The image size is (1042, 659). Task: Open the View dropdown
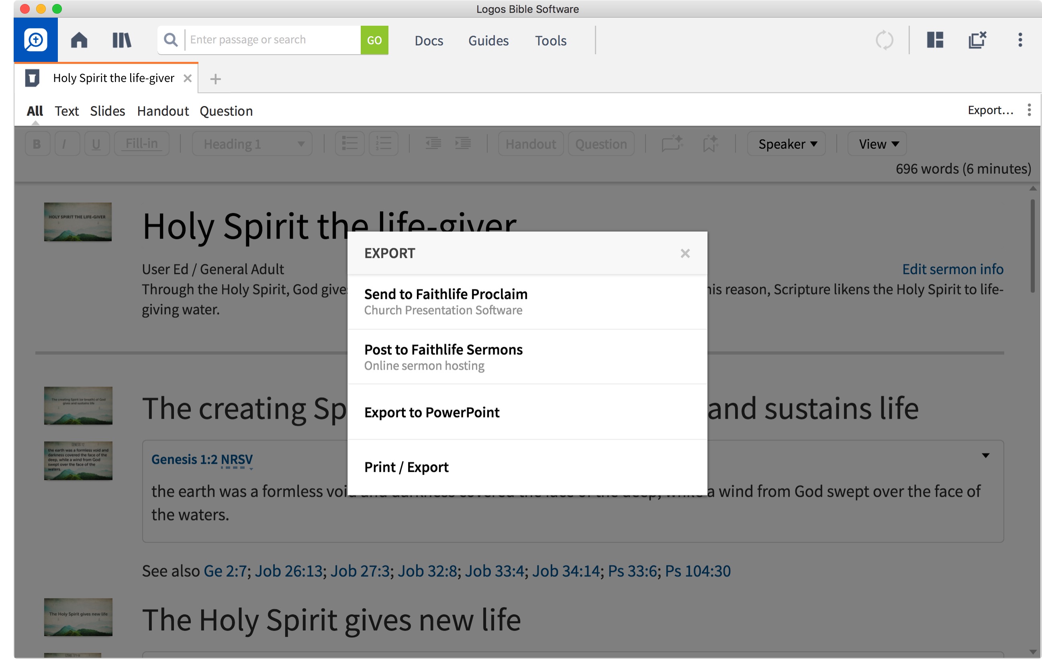tap(877, 144)
